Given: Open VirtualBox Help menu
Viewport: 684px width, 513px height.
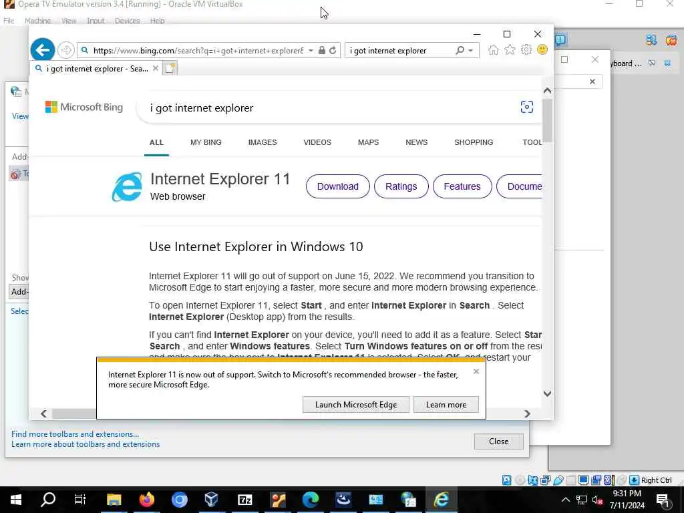Looking at the screenshot, I should 158,21.
